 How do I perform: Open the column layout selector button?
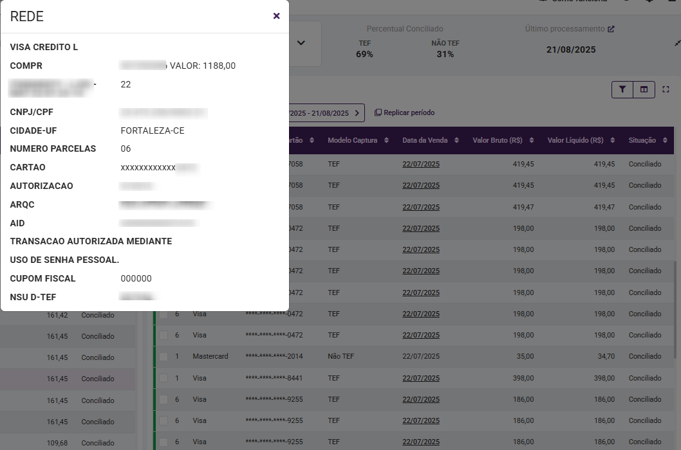tap(644, 89)
